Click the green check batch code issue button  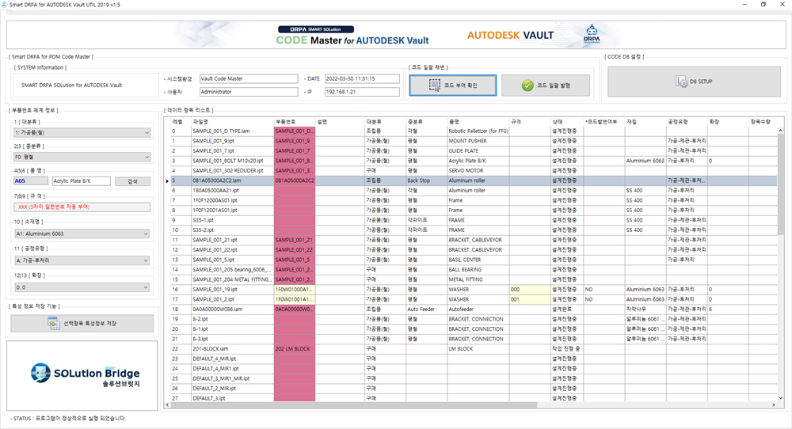pyautogui.click(x=546, y=85)
